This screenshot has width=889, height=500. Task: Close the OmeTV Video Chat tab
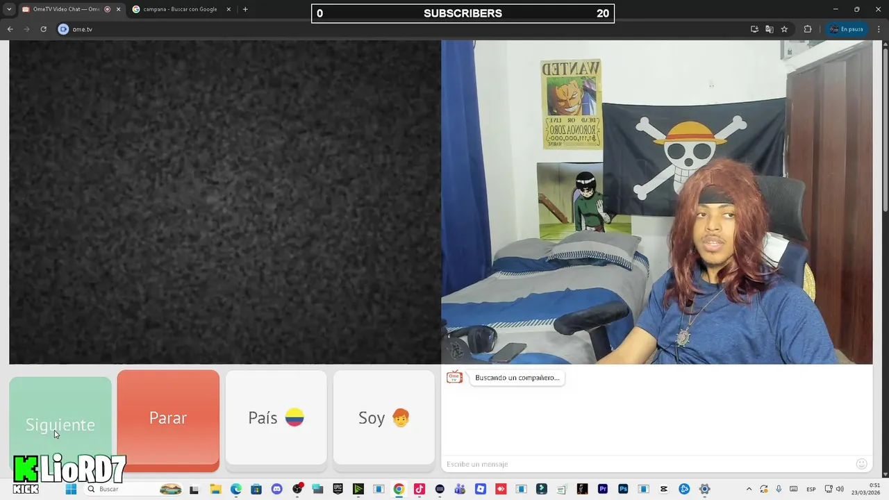(118, 9)
